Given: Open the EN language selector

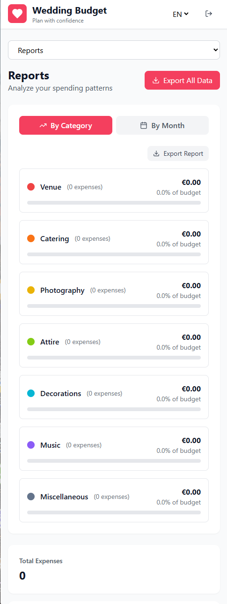Looking at the screenshot, I should click(181, 14).
